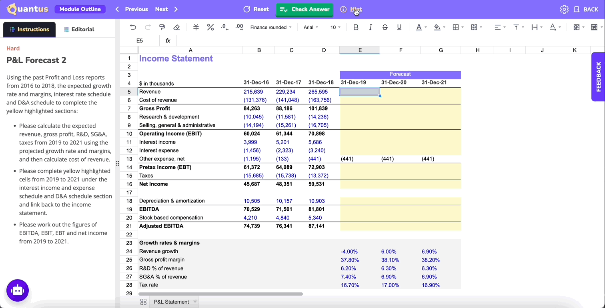The height and width of the screenshot is (308, 605).
Task: Select row 5 header
Action: [129, 92]
